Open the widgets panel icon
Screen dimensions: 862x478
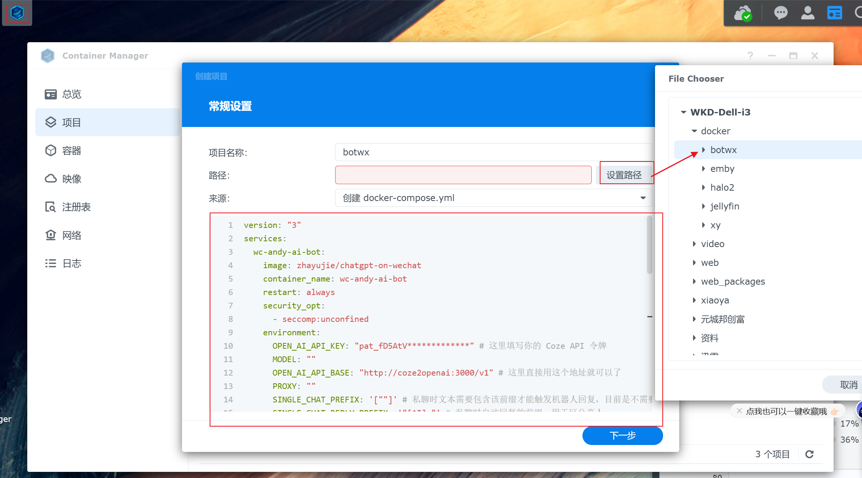[834, 13]
